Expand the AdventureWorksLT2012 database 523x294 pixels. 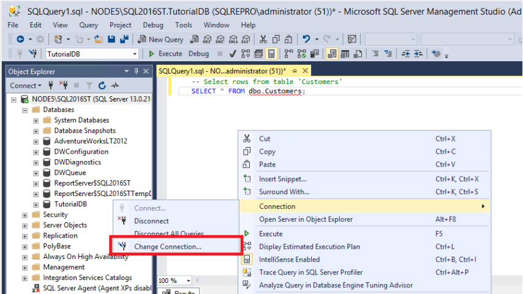36,141
